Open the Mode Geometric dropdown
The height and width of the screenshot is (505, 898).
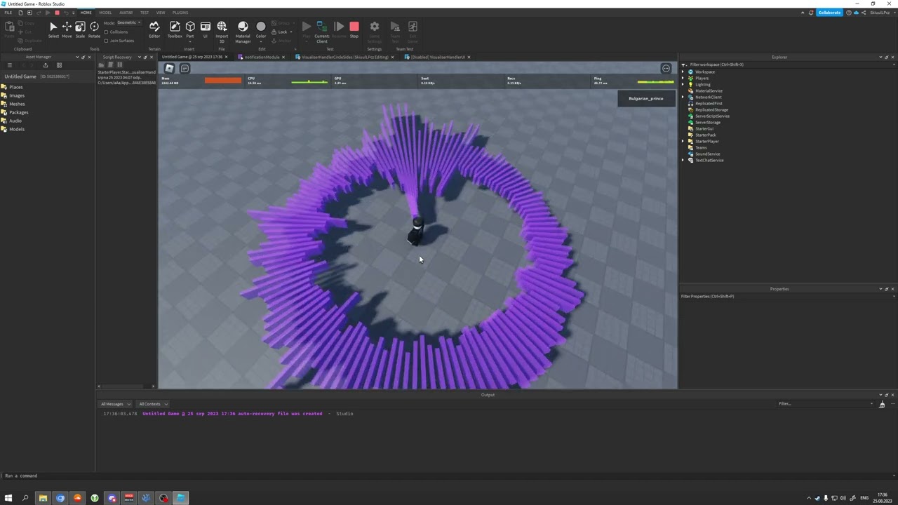tap(129, 22)
